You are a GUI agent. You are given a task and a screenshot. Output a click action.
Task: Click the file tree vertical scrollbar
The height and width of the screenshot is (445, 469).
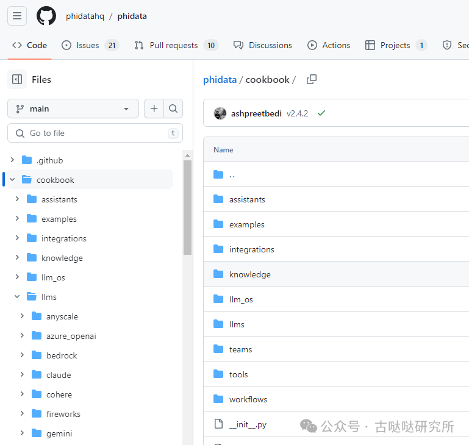coord(187,207)
